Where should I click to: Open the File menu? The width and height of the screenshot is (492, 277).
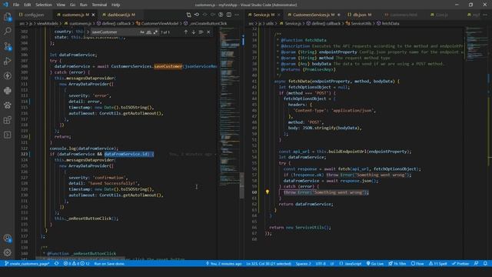16,5
